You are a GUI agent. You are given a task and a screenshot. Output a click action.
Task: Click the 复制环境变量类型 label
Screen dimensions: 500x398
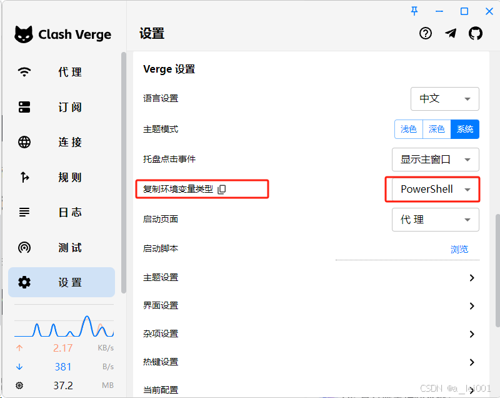[178, 189]
